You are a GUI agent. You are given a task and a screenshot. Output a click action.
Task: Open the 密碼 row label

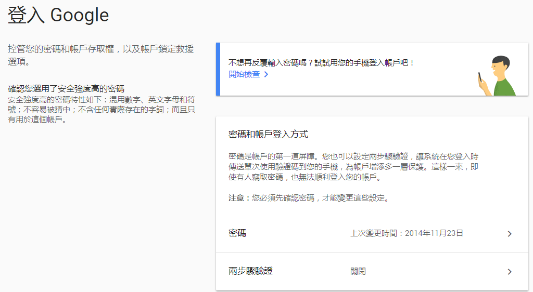click(x=237, y=233)
